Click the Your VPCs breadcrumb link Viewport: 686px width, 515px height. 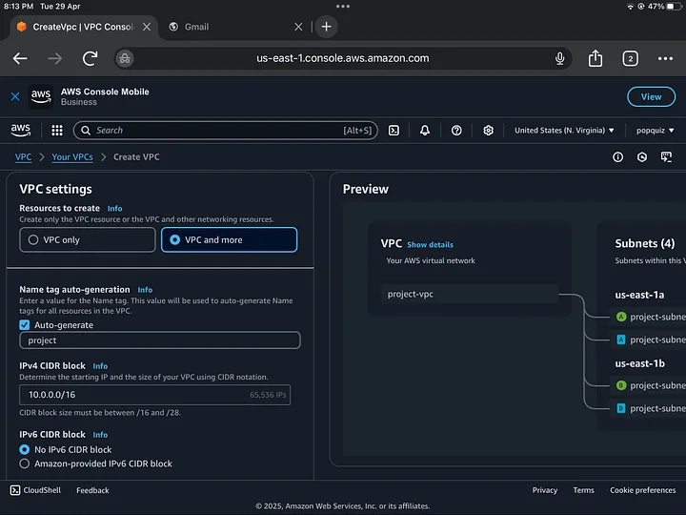pos(72,156)
